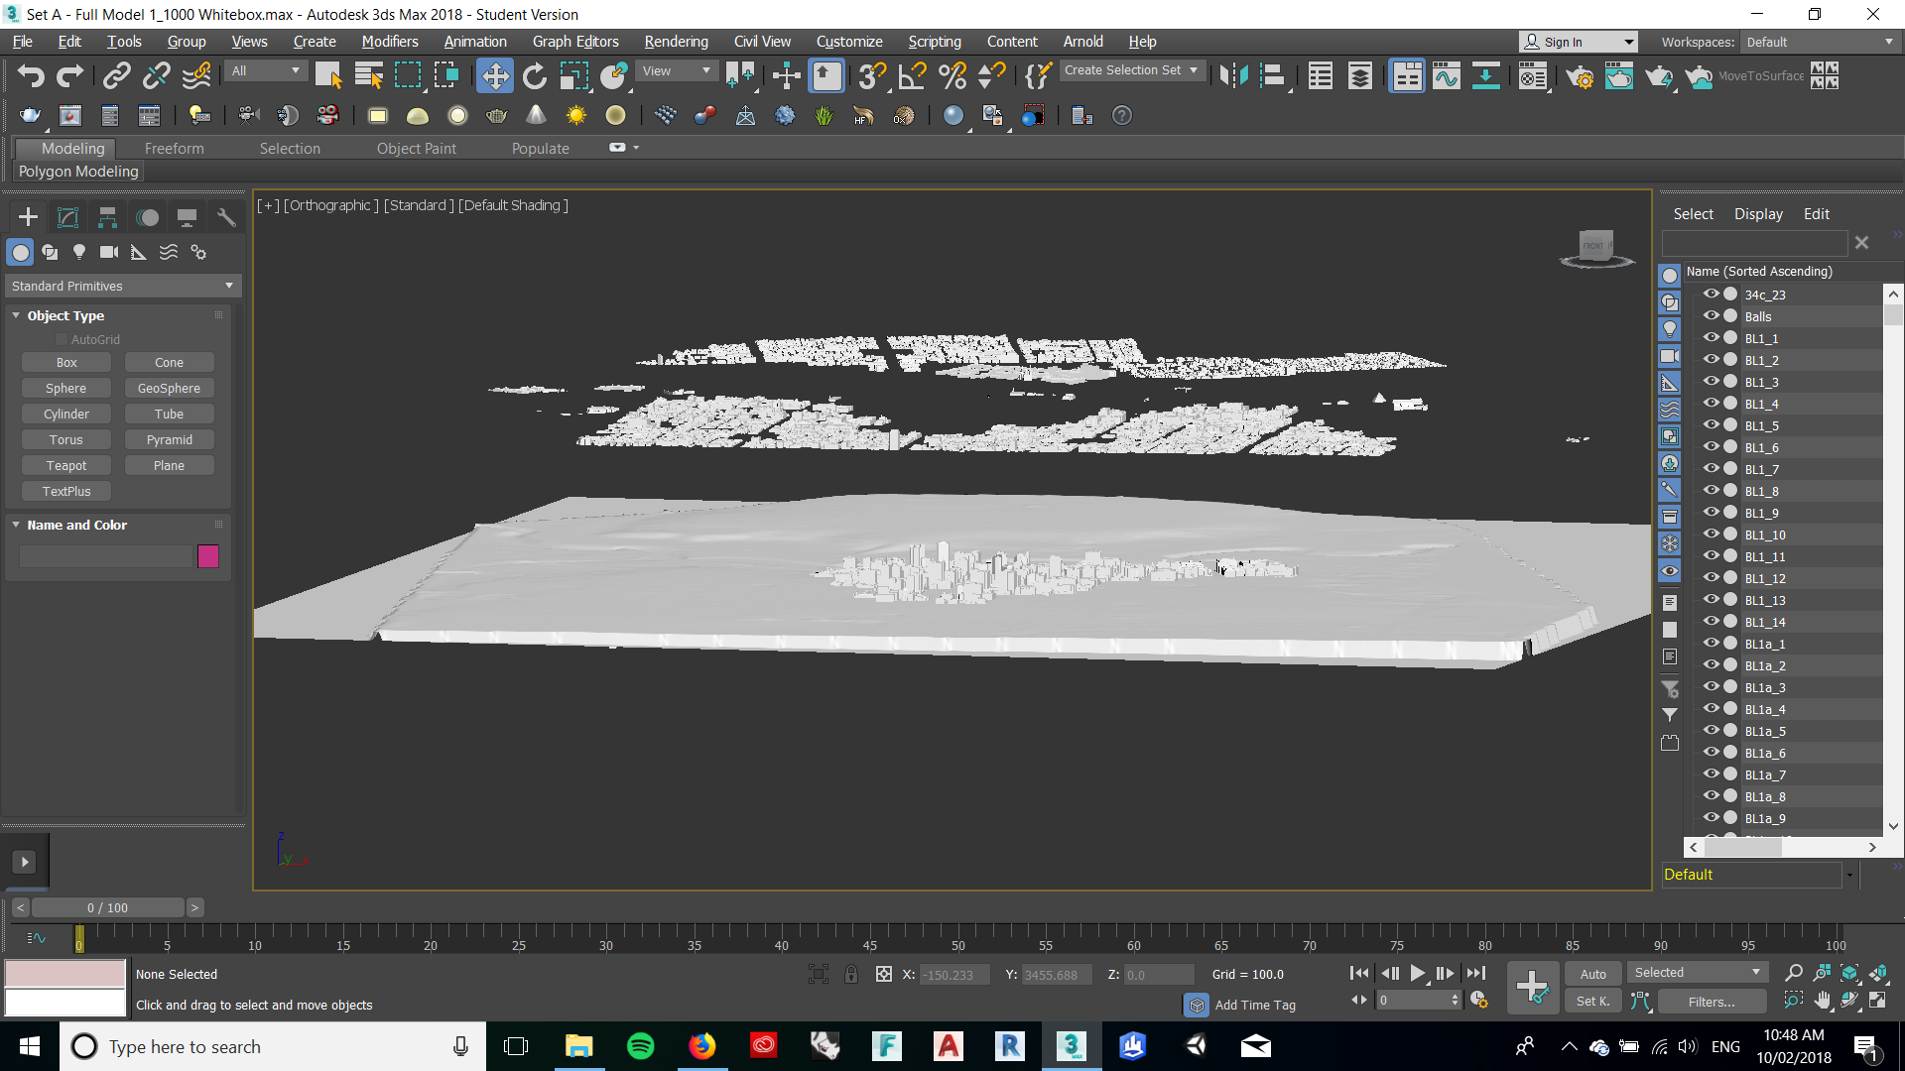Open the Filters... dialog
This screenshot has width=1905, height=1071.
(1711, 1001)
